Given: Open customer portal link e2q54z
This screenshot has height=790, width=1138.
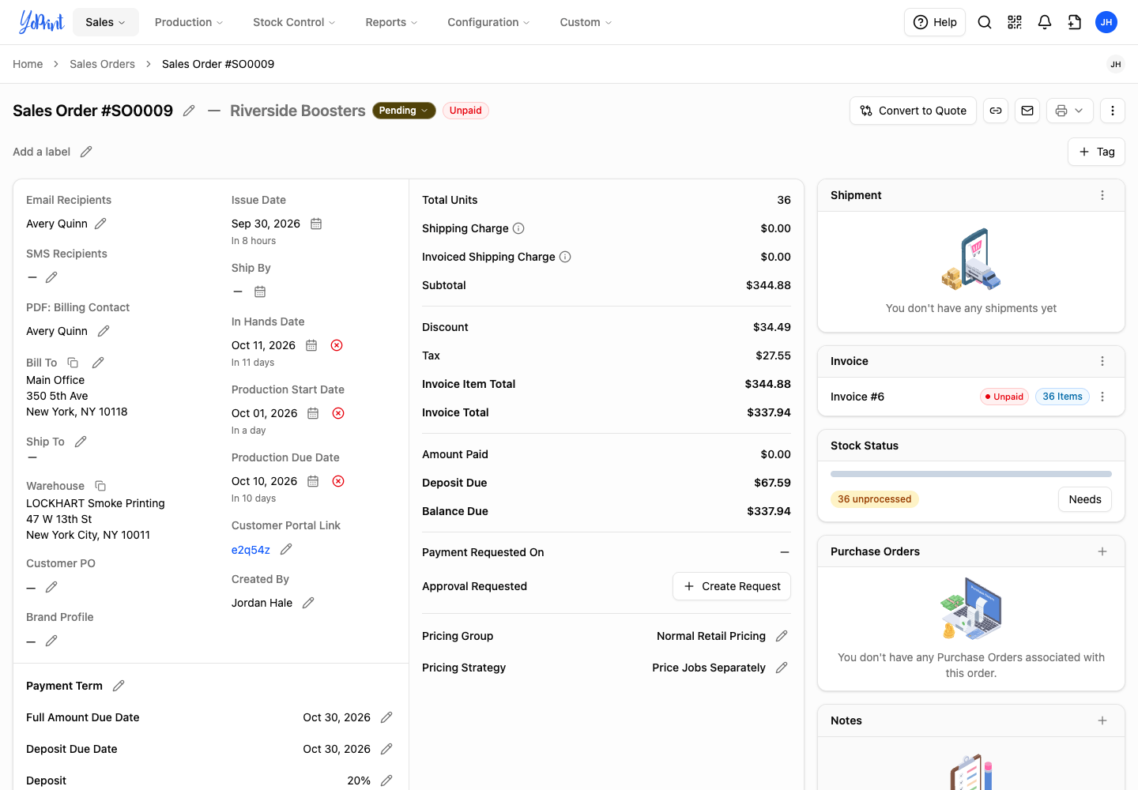Looking at the screenshot, I should coord(251,550).
